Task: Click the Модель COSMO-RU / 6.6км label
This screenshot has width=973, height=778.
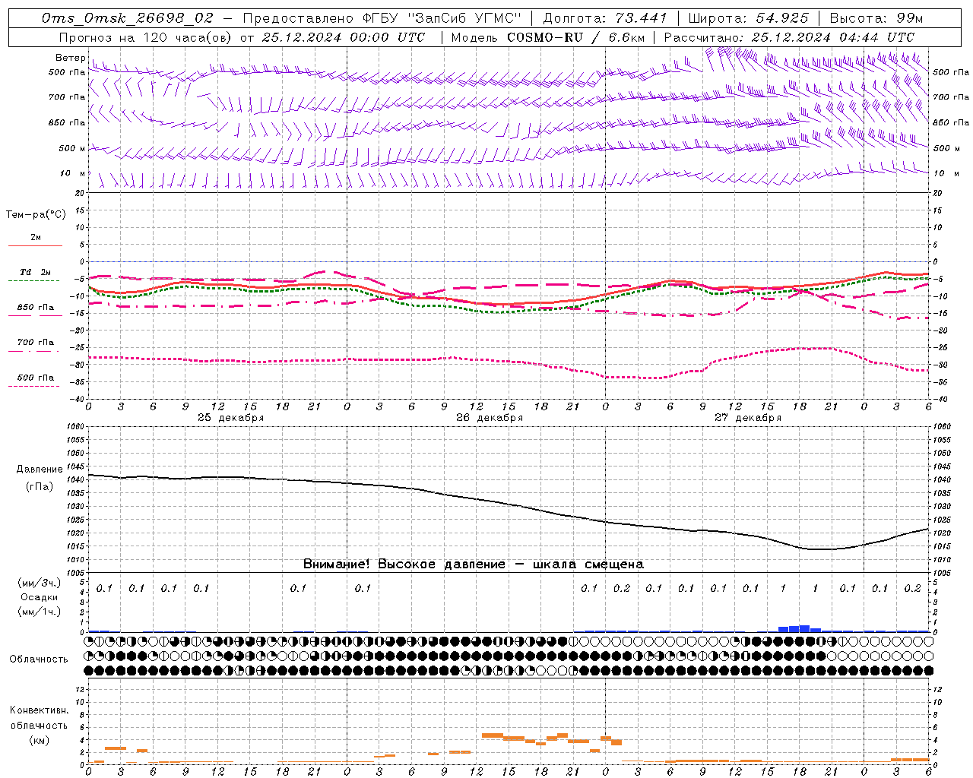Action: [547, 36]
